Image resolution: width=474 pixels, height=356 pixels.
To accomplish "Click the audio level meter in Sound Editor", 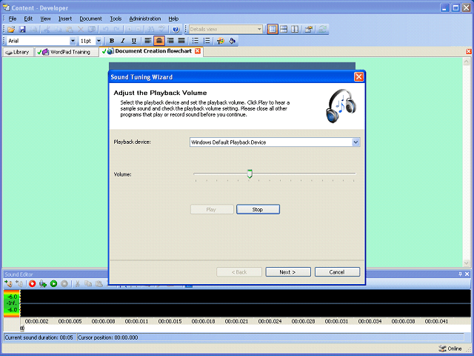I will 12,303.
